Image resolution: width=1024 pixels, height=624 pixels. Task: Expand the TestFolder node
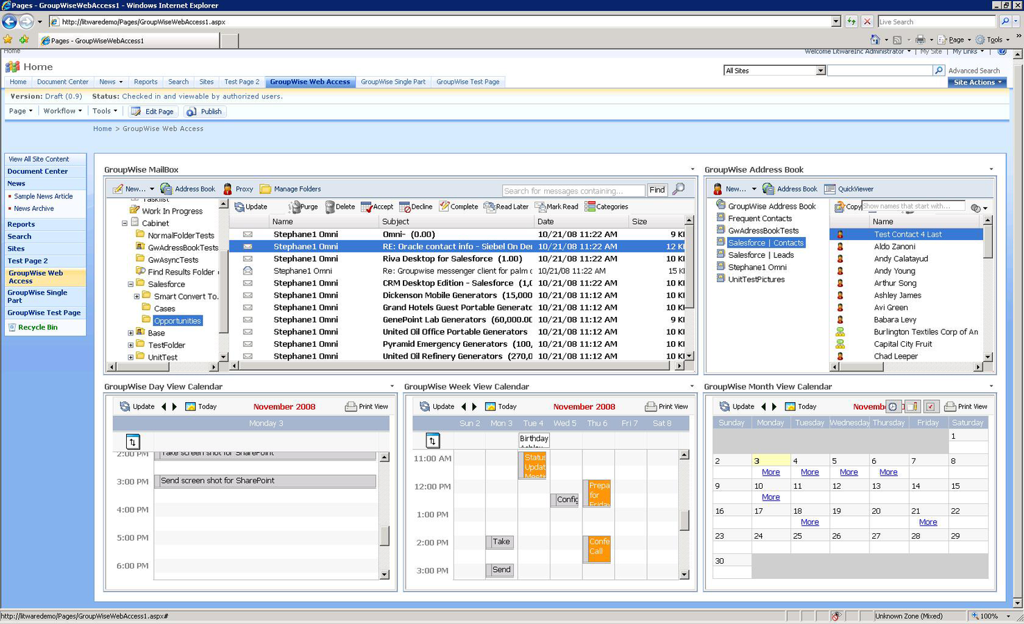[x=130, y=345]
